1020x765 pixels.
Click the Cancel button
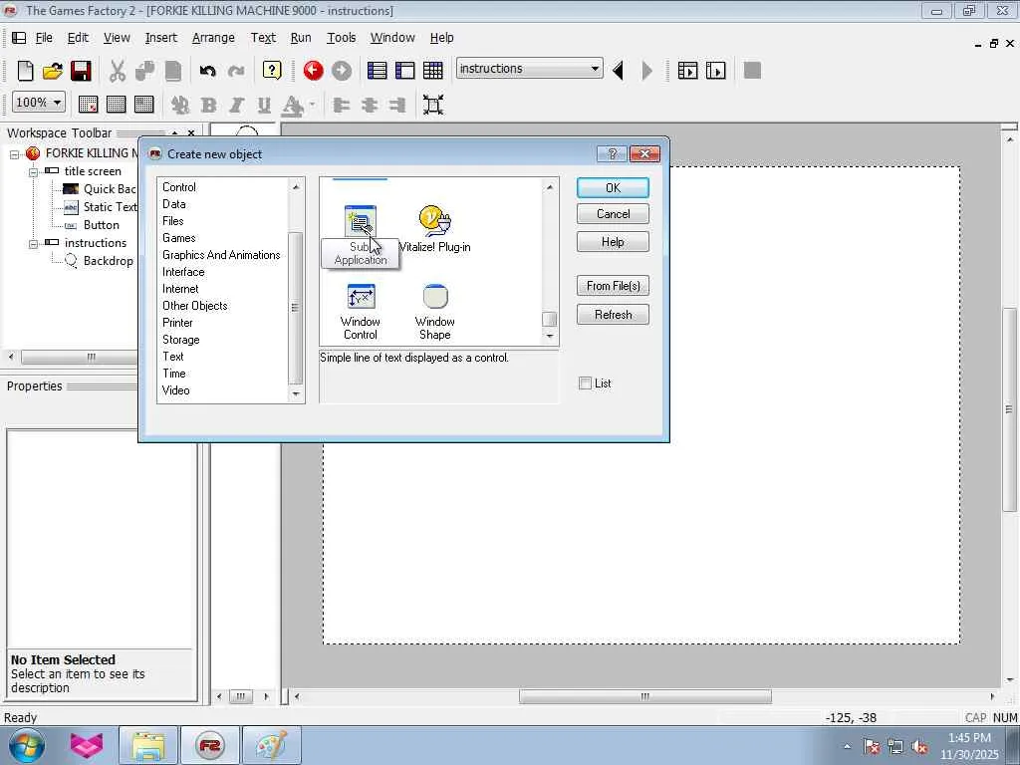pyautogui.click(x=613, y=214)
